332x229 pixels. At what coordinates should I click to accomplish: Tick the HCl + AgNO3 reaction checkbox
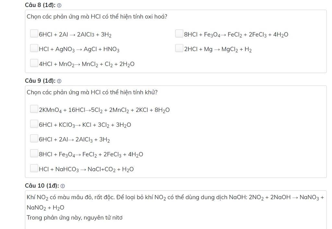[34, 48]
